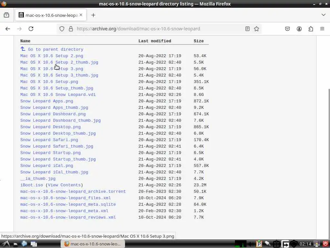330x248 pixels.
Task: Open mac-os-x-10.6-snow-leopard_files.xml
Action: pyautogui.click(x=65, y=198)
